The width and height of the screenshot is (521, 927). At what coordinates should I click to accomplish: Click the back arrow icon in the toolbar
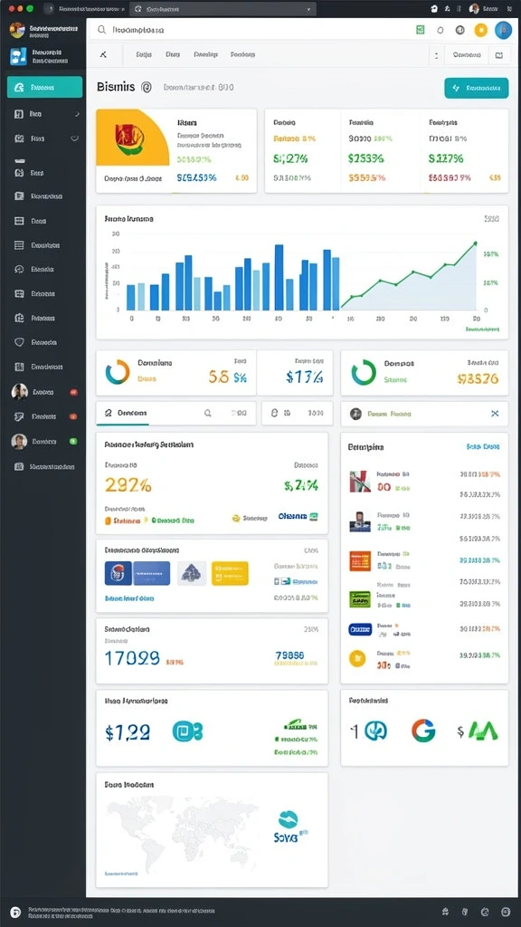point(103,54)
